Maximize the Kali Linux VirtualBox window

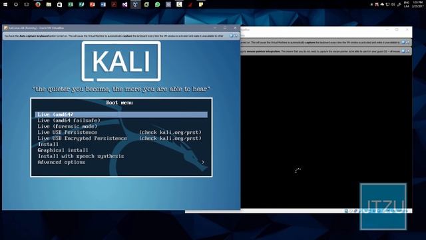tap(225, 28)
